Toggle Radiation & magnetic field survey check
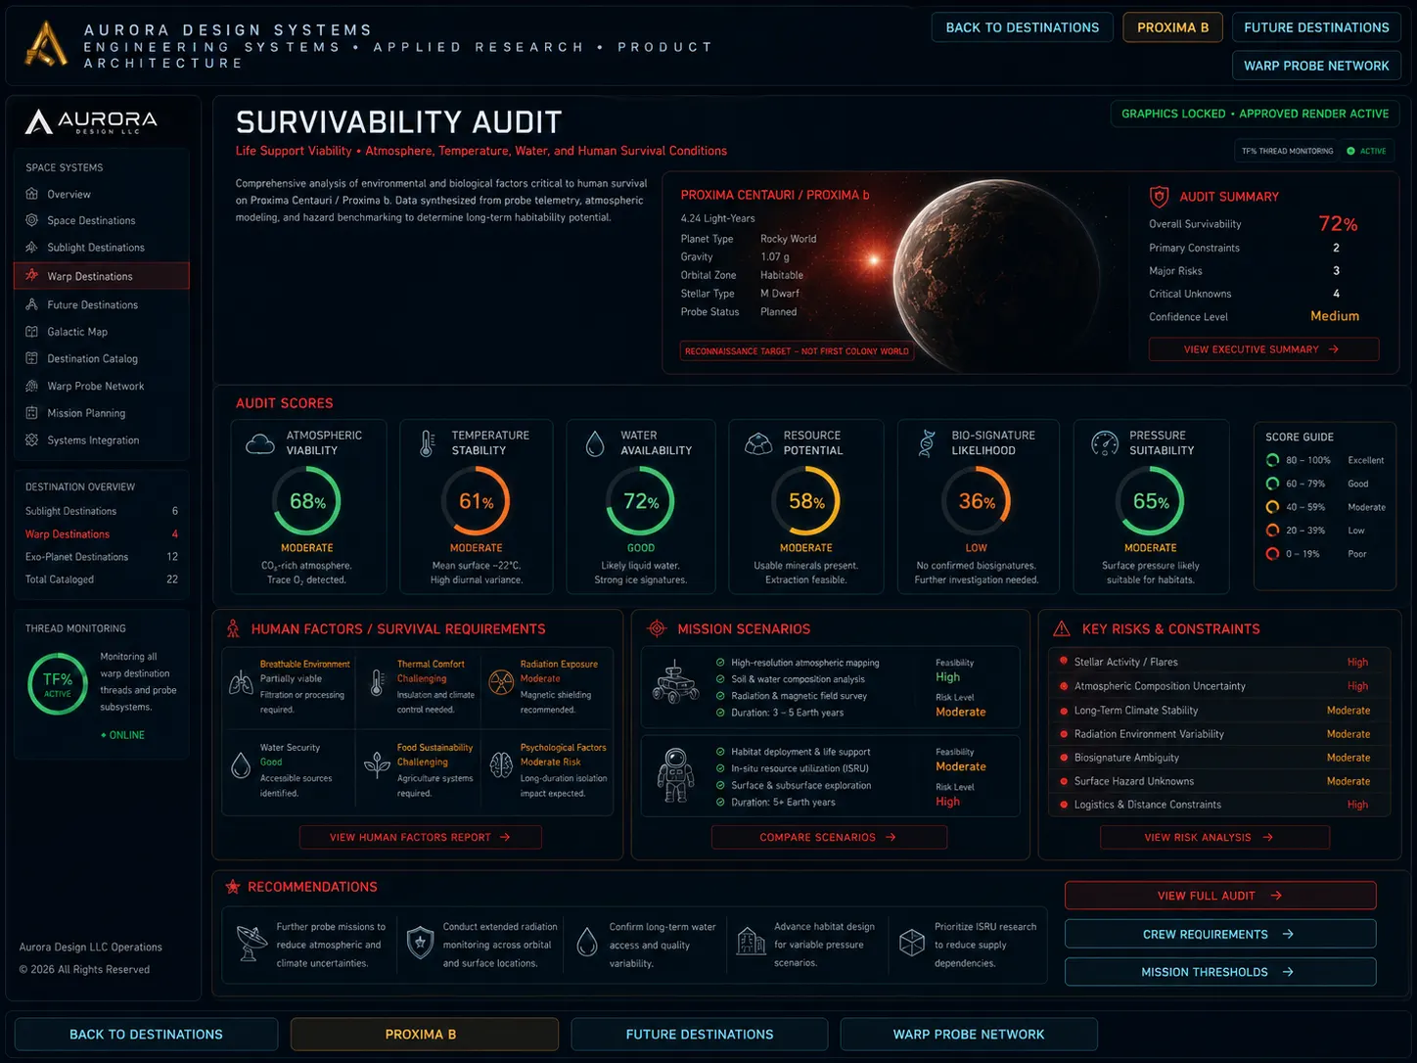Screen dimensions: 1417x1063 click(721, 696)
